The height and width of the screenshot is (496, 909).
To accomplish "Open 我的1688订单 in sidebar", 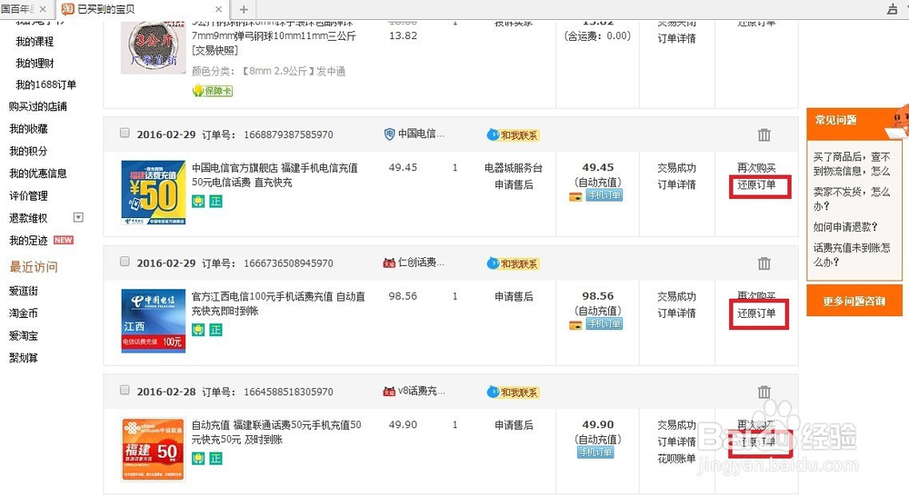I will 45,84.
